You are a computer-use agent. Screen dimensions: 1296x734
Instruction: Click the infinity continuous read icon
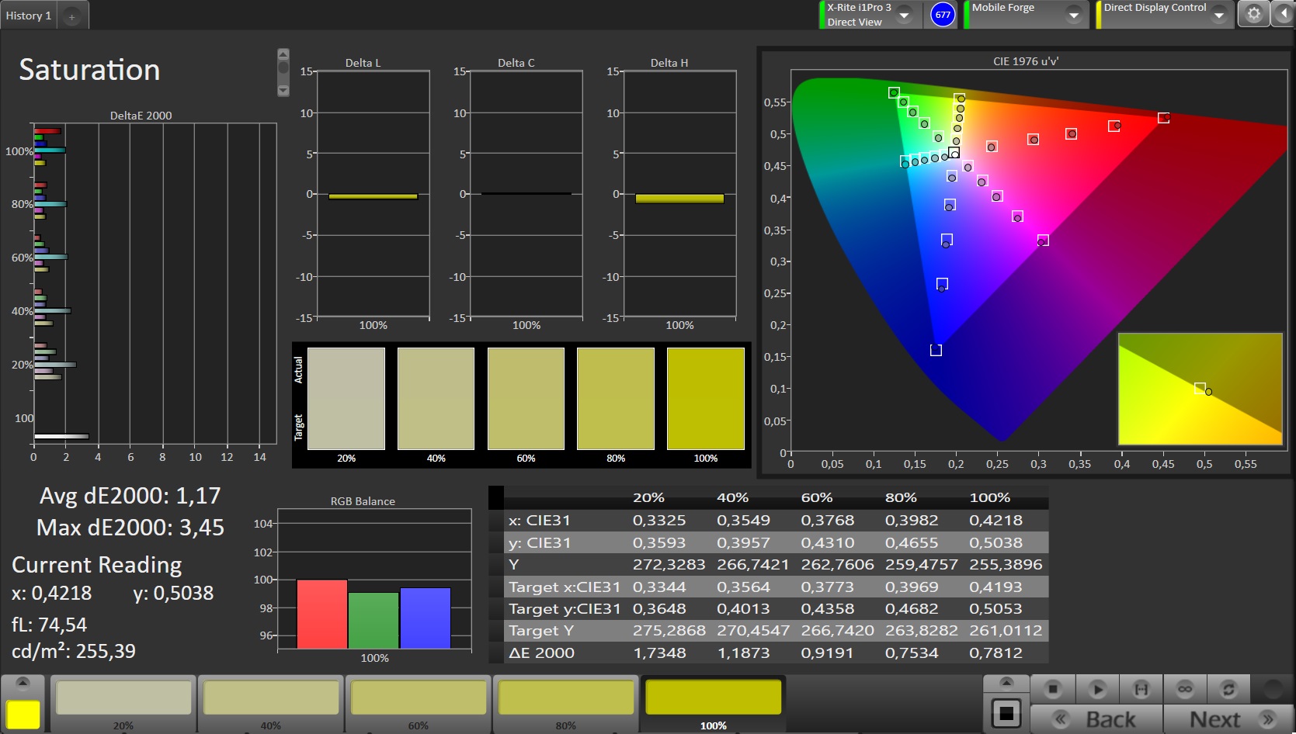click(x=1184, y=689)
